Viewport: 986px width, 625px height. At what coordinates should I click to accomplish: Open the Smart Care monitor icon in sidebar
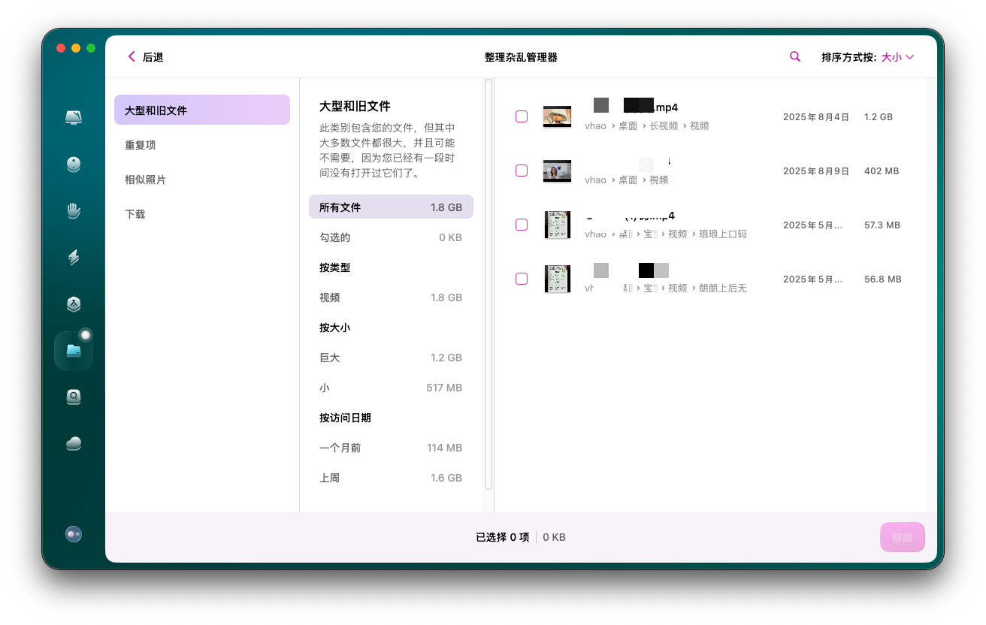tap(74, 117)
